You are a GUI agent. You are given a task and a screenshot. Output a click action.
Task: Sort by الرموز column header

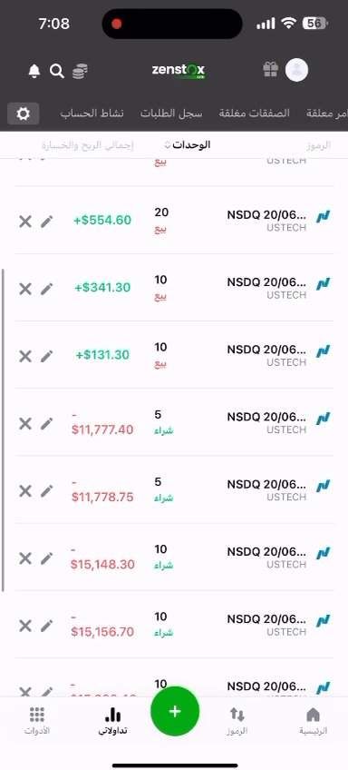click(319, 145)
